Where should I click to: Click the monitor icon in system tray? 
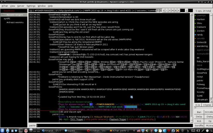pos(143,131)
